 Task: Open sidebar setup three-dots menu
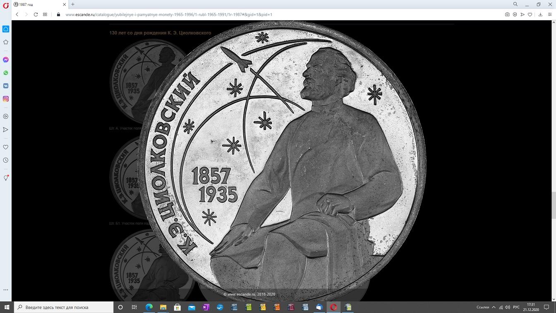(6, 290)
